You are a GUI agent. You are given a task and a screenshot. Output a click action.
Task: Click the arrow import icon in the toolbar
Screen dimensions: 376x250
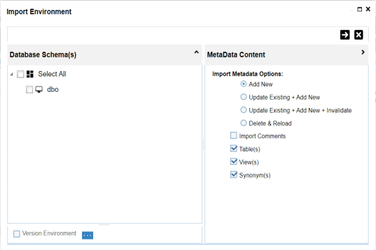344,35
